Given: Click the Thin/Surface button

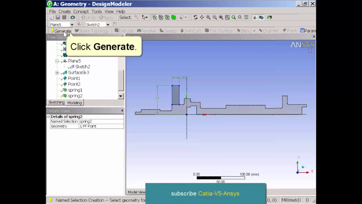Looking at the screenshot, I should coord(219,31).
